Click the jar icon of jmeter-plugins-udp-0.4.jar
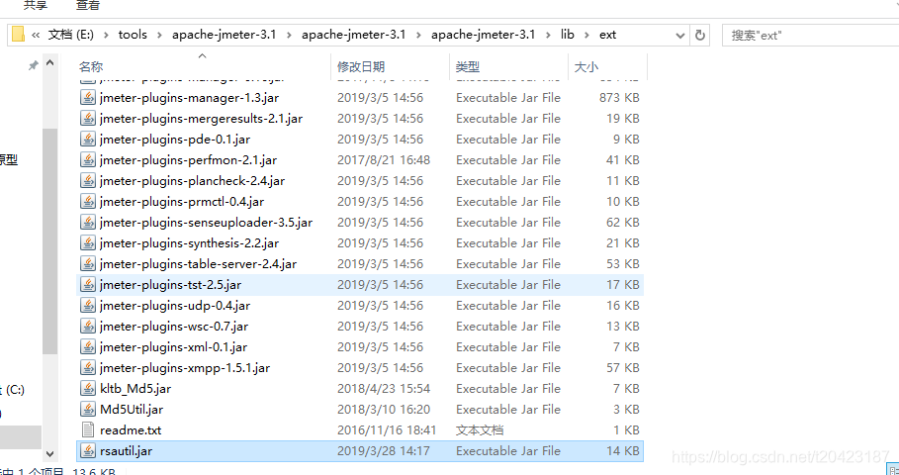899x475 pixels. [88, 305]
